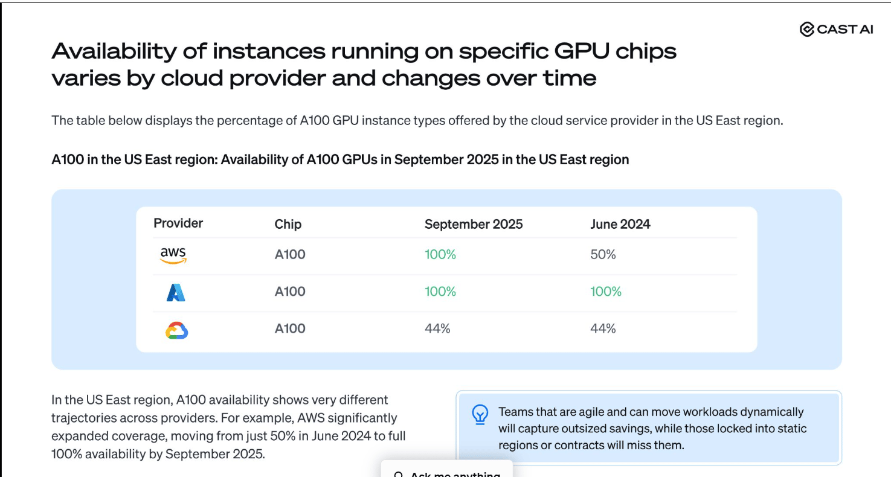Select the June 2024 column header
891x477 pixels.
pos(620,224)
